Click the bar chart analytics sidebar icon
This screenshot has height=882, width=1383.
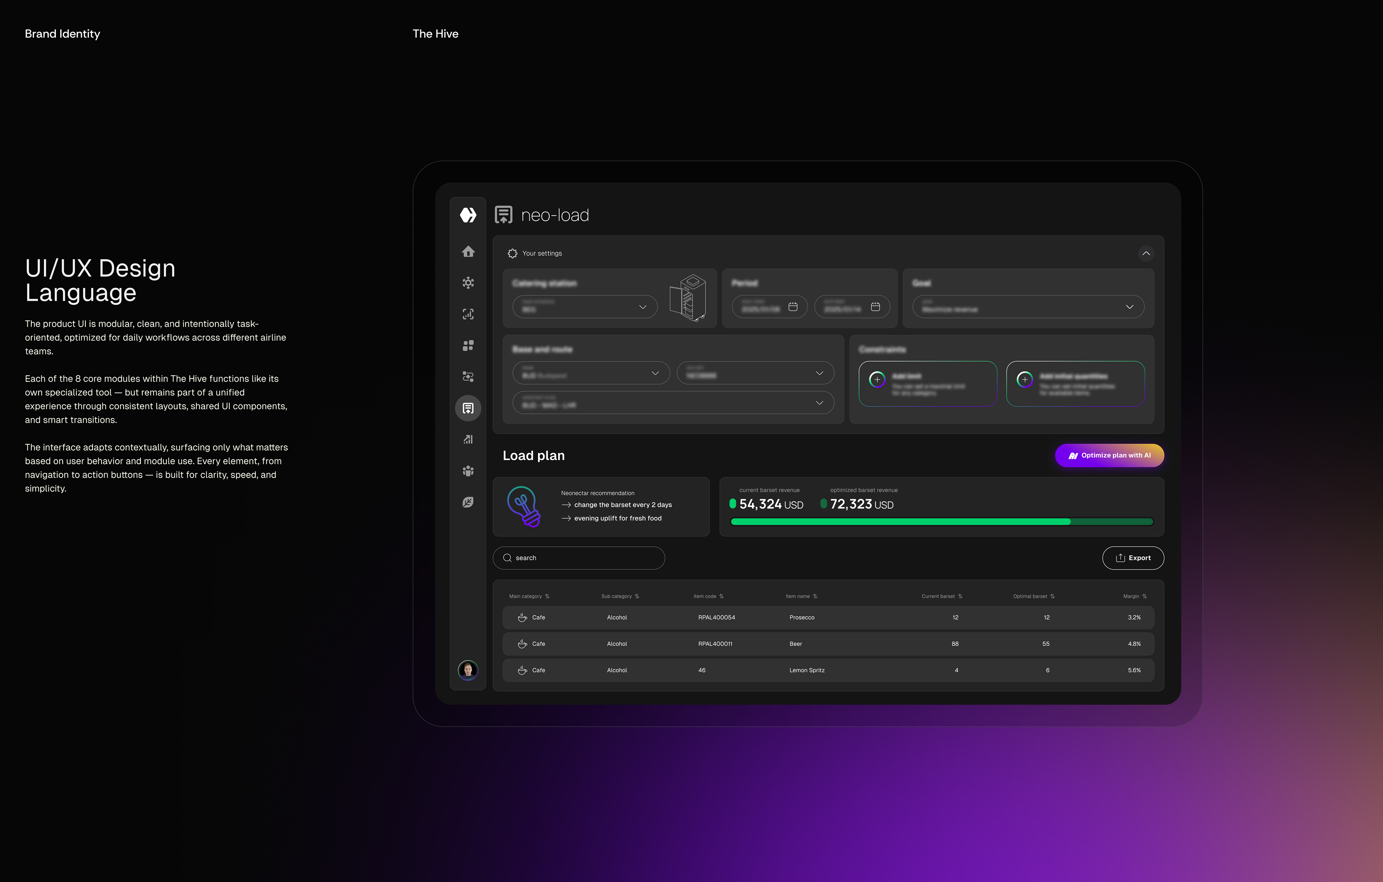468,439
